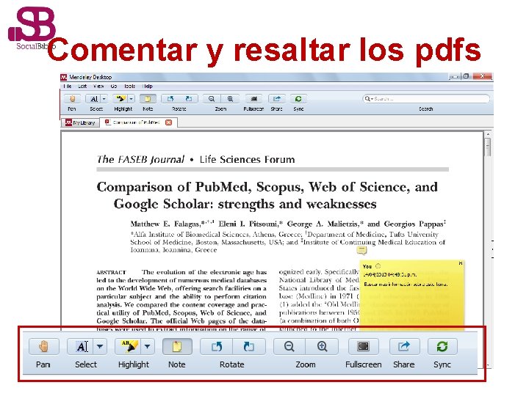Image resolution: width=529 pixels, height=396 pixels.
Task: Toggle the Note tool in the enlarged toolbar
Action: pos(177,346)
